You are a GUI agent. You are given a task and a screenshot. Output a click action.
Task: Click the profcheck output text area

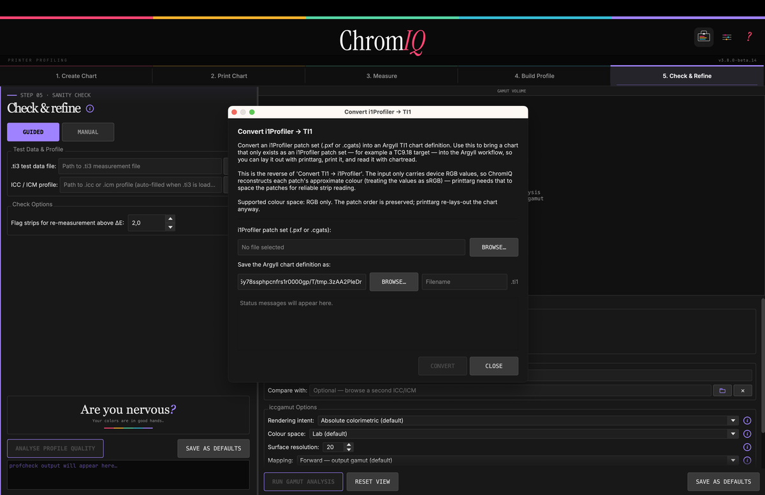(128, 475)
